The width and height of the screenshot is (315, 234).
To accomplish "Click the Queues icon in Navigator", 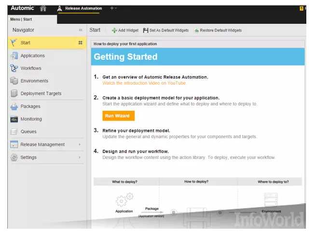I will tap(14, 131).
